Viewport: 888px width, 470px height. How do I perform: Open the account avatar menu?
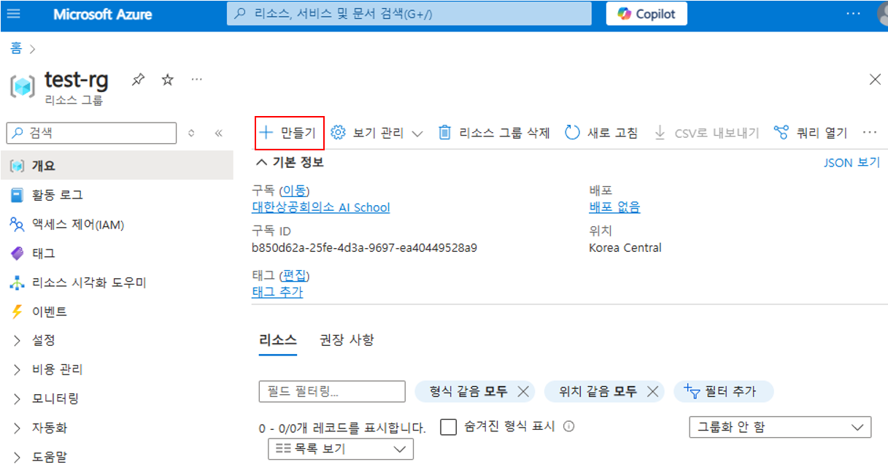[x=881, y=14]
